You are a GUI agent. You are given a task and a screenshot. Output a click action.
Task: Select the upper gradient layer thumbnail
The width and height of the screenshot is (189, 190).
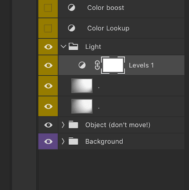(x=82, y=86)
